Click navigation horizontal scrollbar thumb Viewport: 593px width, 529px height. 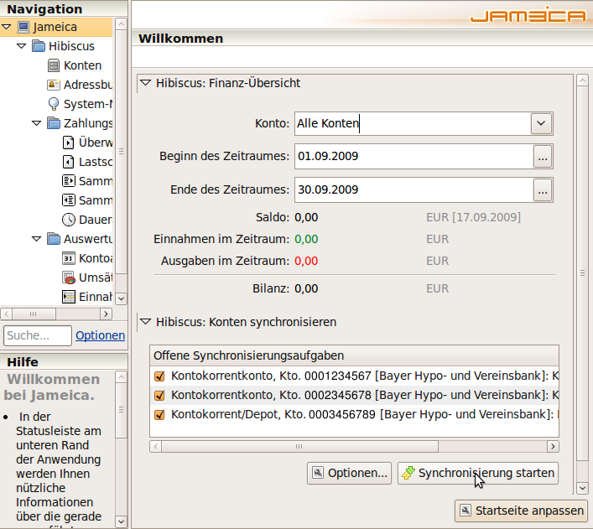click(34, 314)
